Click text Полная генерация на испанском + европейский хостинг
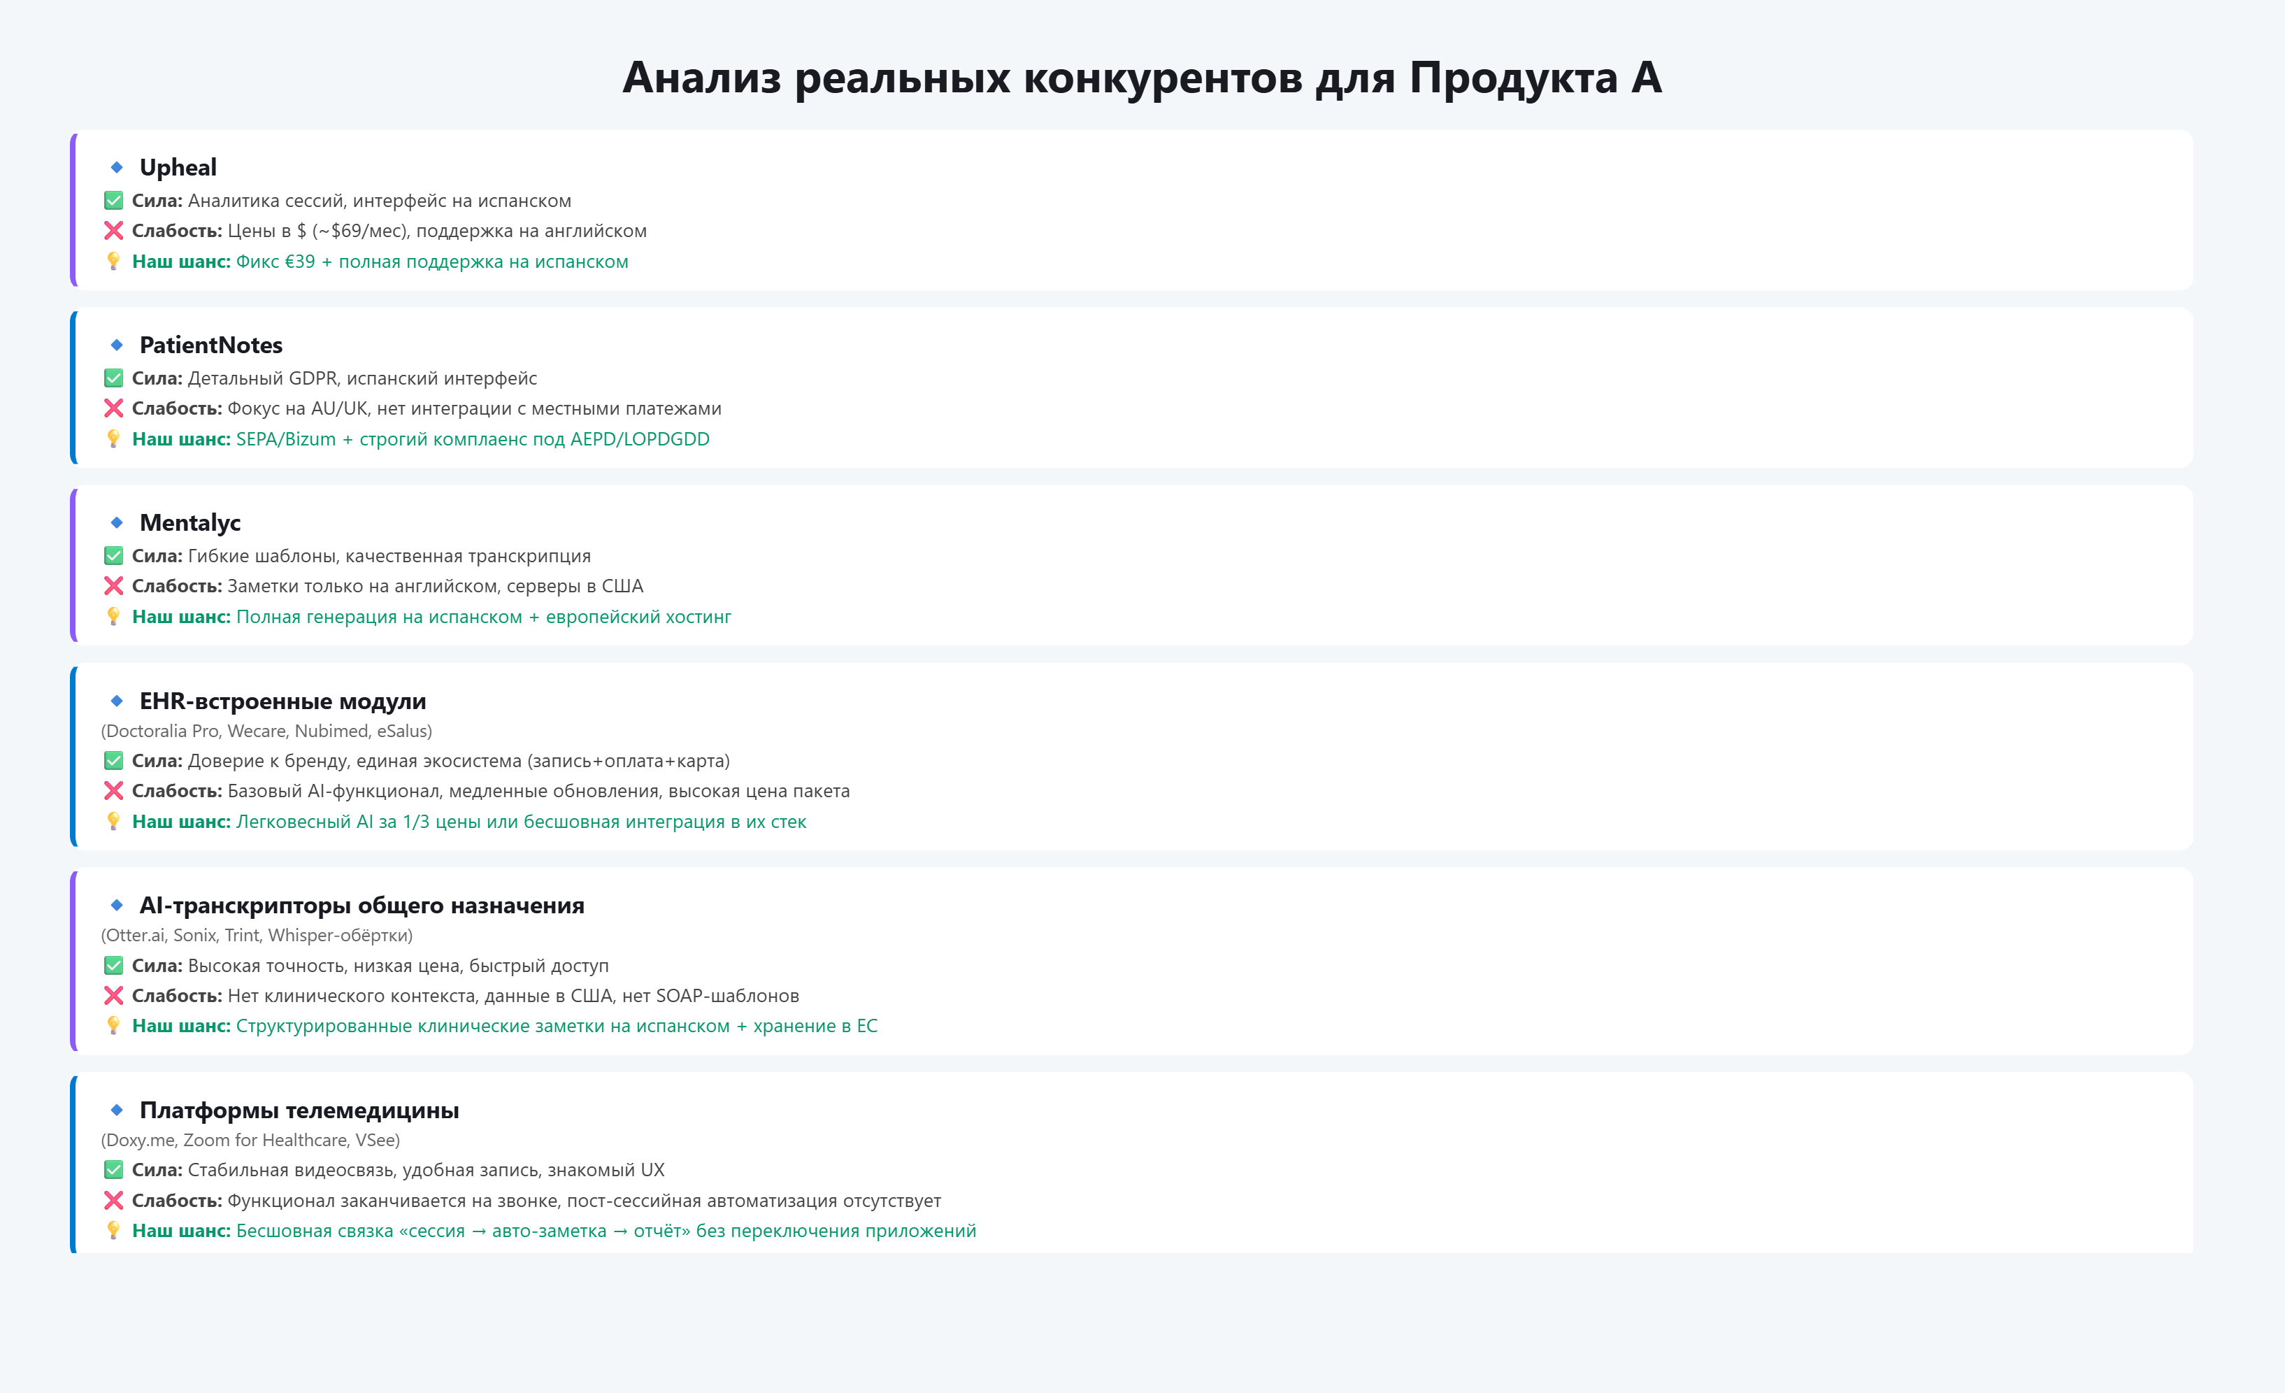 484,617
